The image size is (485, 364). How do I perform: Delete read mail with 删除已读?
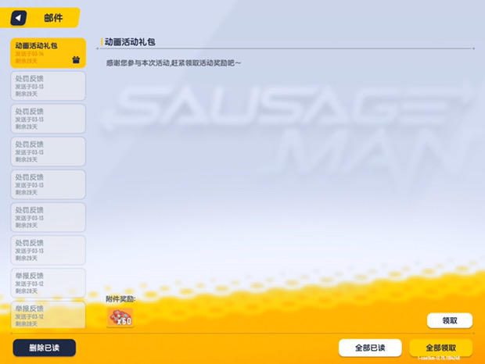point(45,348)
